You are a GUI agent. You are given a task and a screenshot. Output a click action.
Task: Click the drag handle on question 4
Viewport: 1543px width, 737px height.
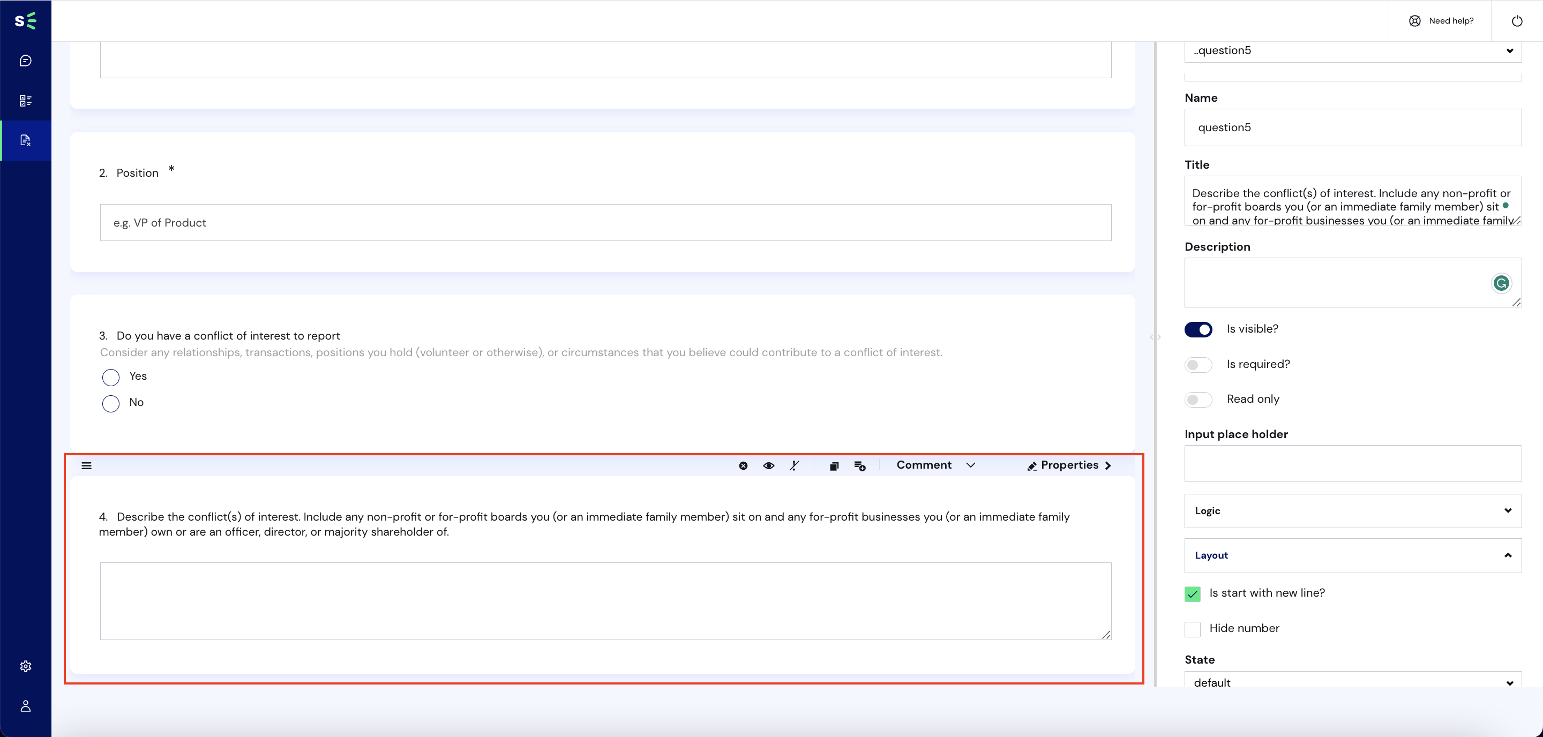86,466
